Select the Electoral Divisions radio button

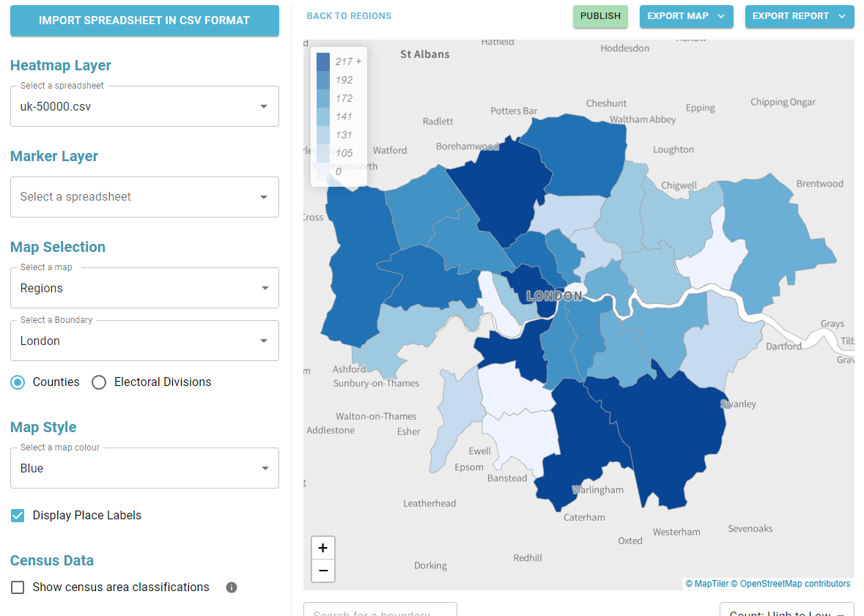[x=99, y=382]
